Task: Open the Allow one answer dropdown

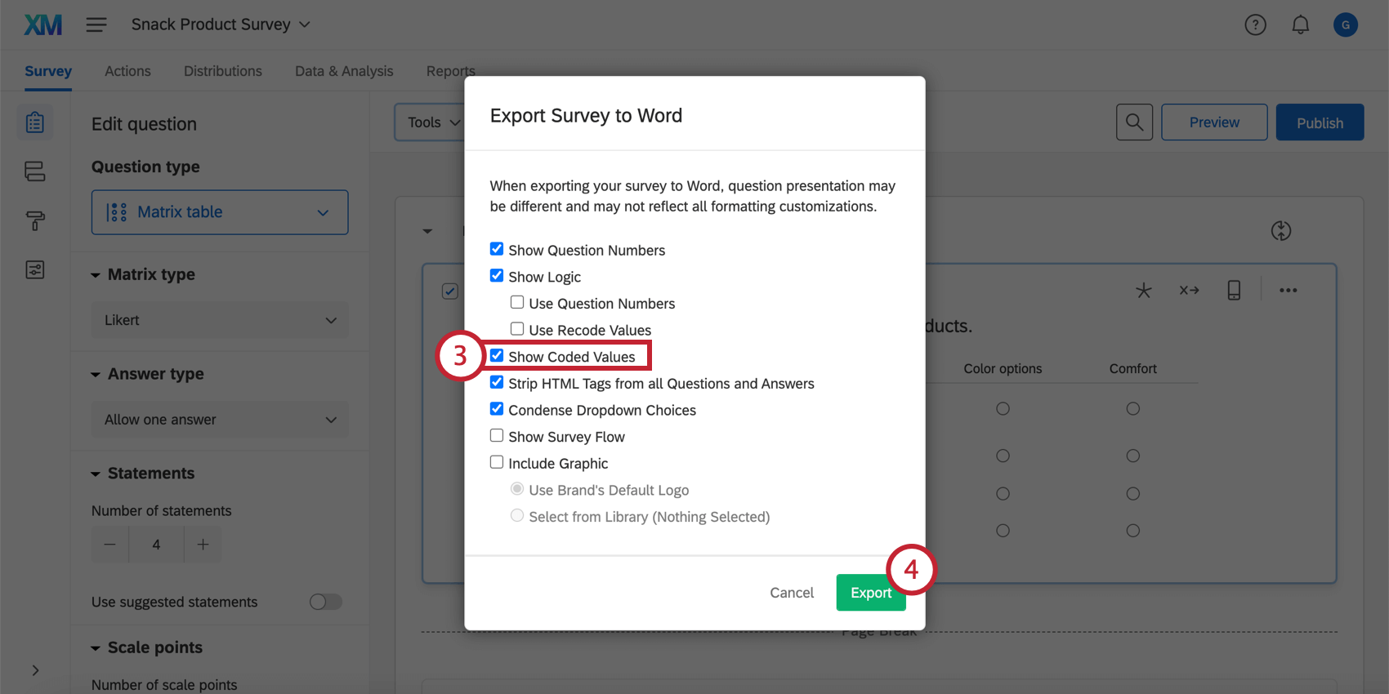Action: 220,420
